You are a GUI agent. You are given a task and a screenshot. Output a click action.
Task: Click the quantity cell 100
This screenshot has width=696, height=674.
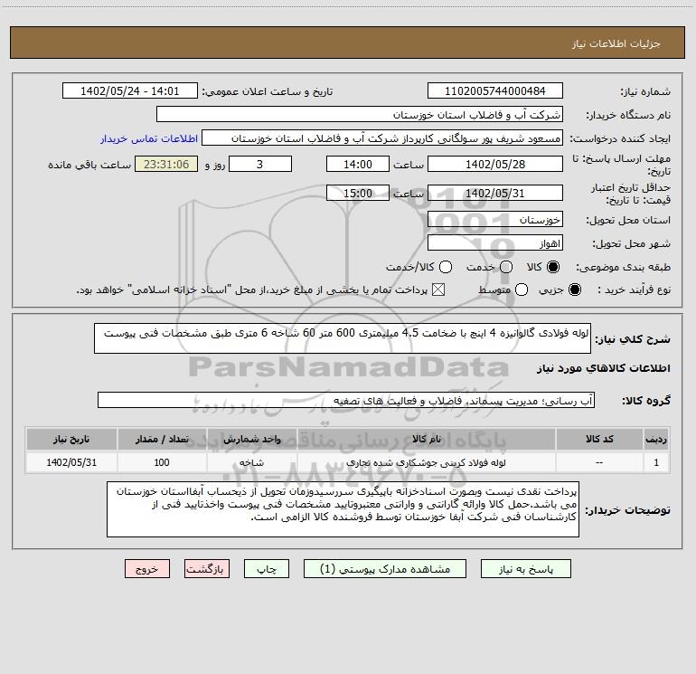pyautogui.click(x=162, y=462)
